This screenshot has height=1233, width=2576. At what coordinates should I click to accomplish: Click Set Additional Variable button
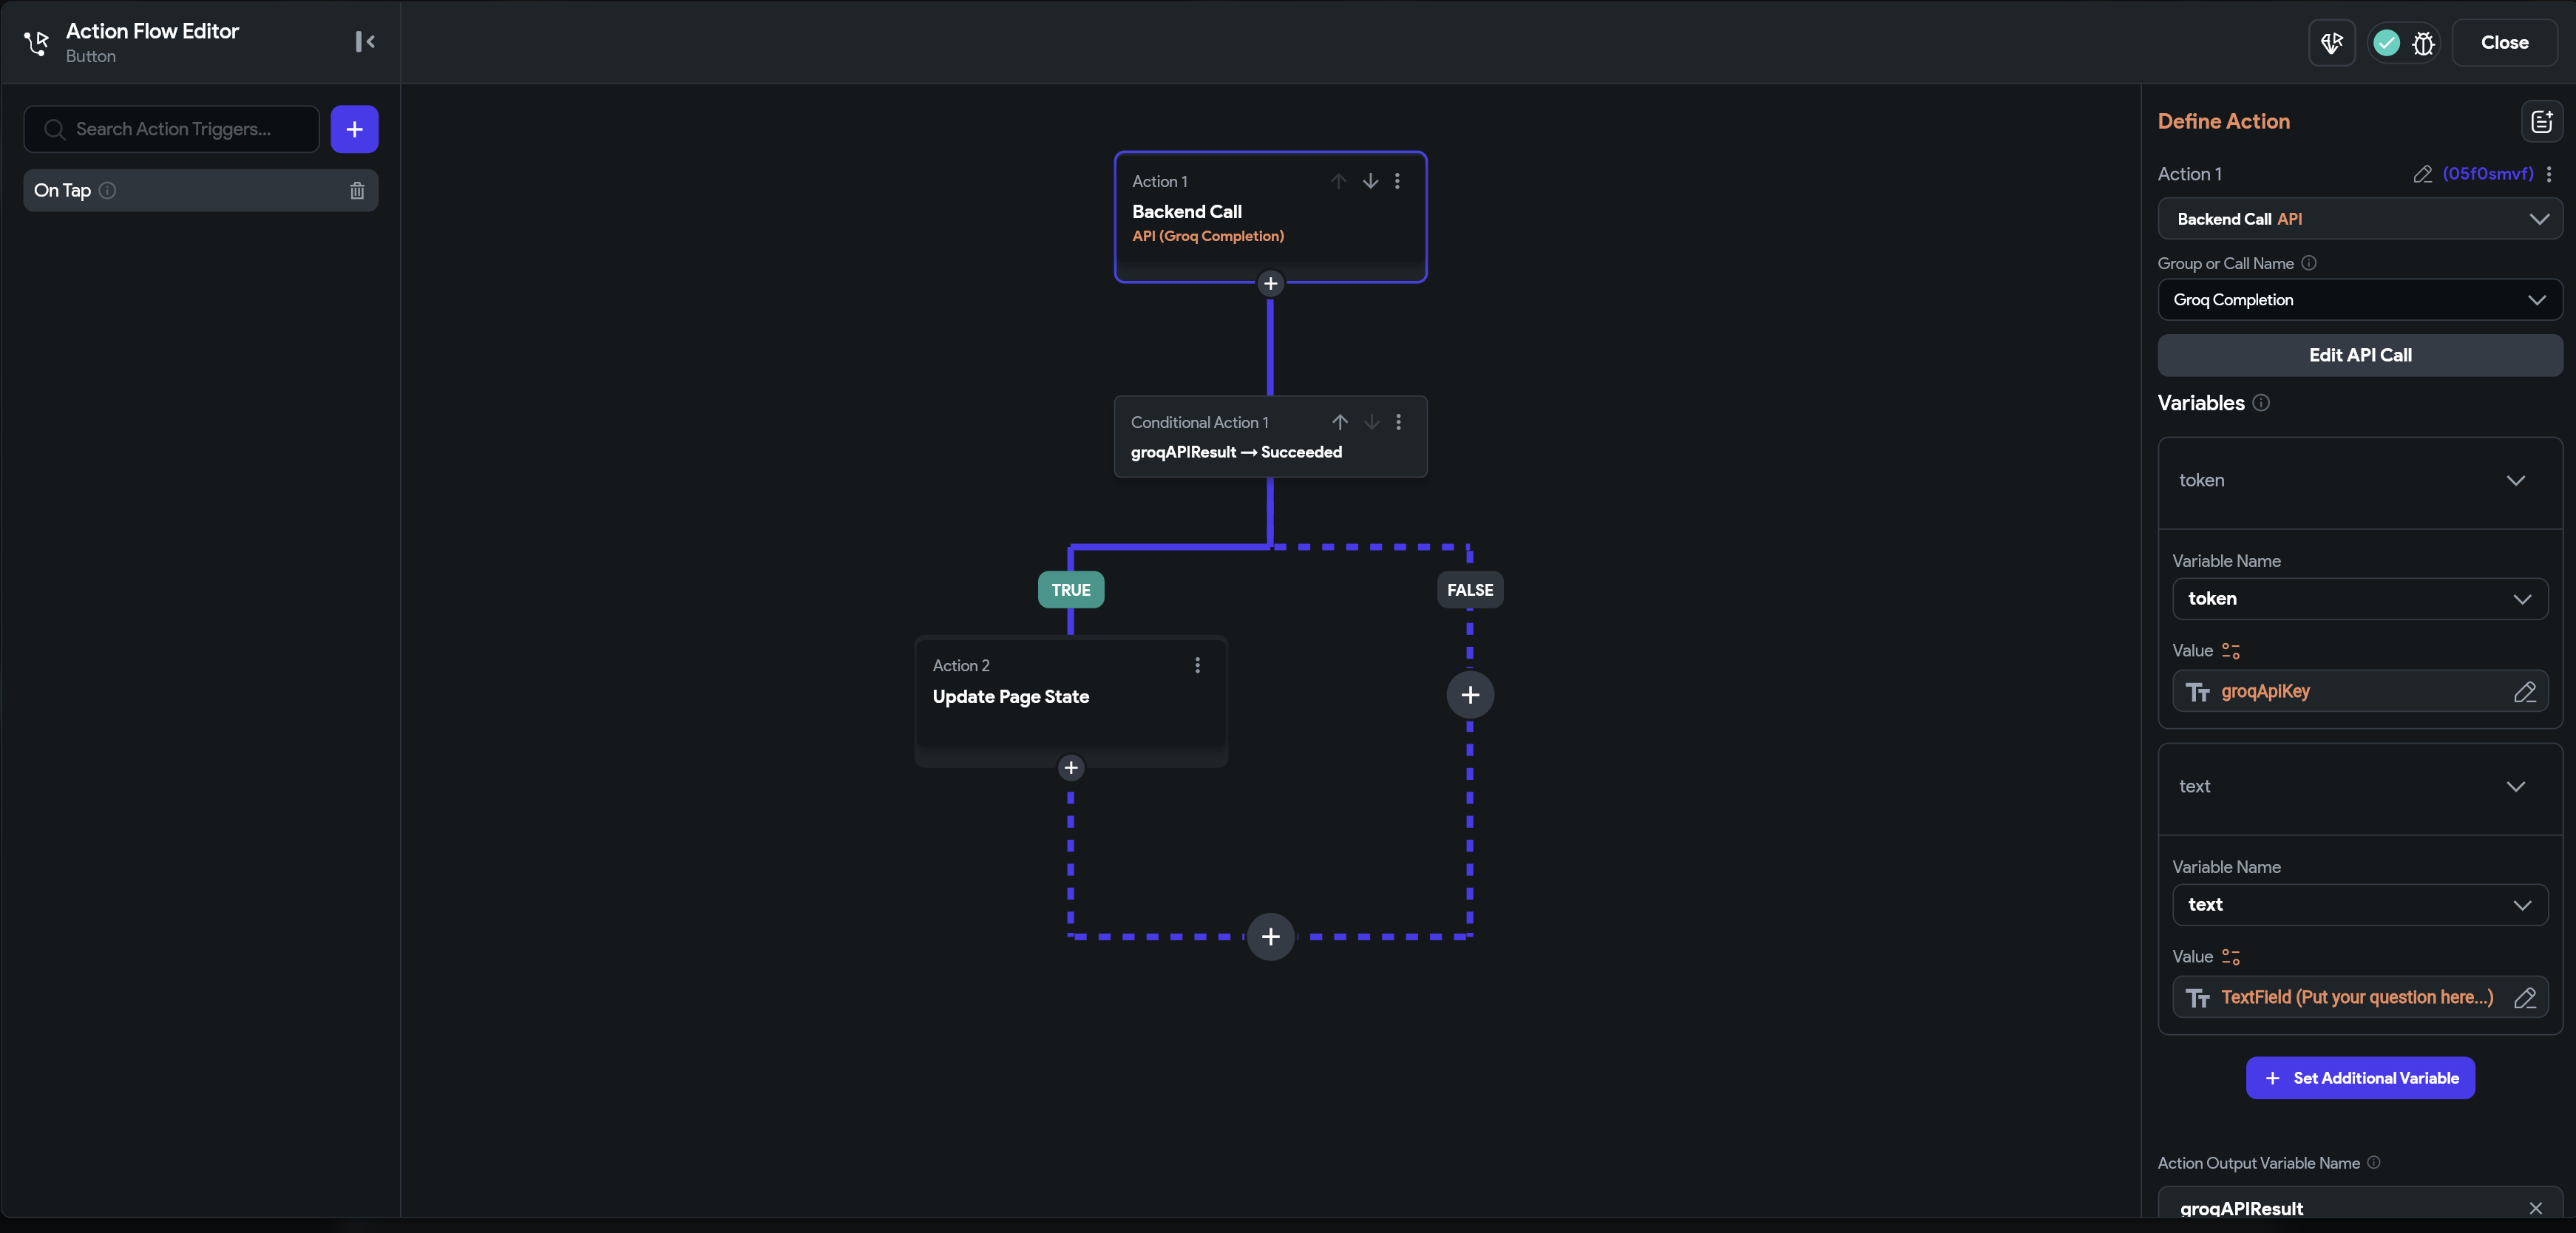(2360, 1078)
